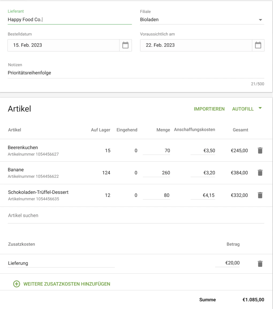
Task: Edit Banane Anschaffungskosten field €3,20
Action: pyautogui.click(x=203, y=173)
